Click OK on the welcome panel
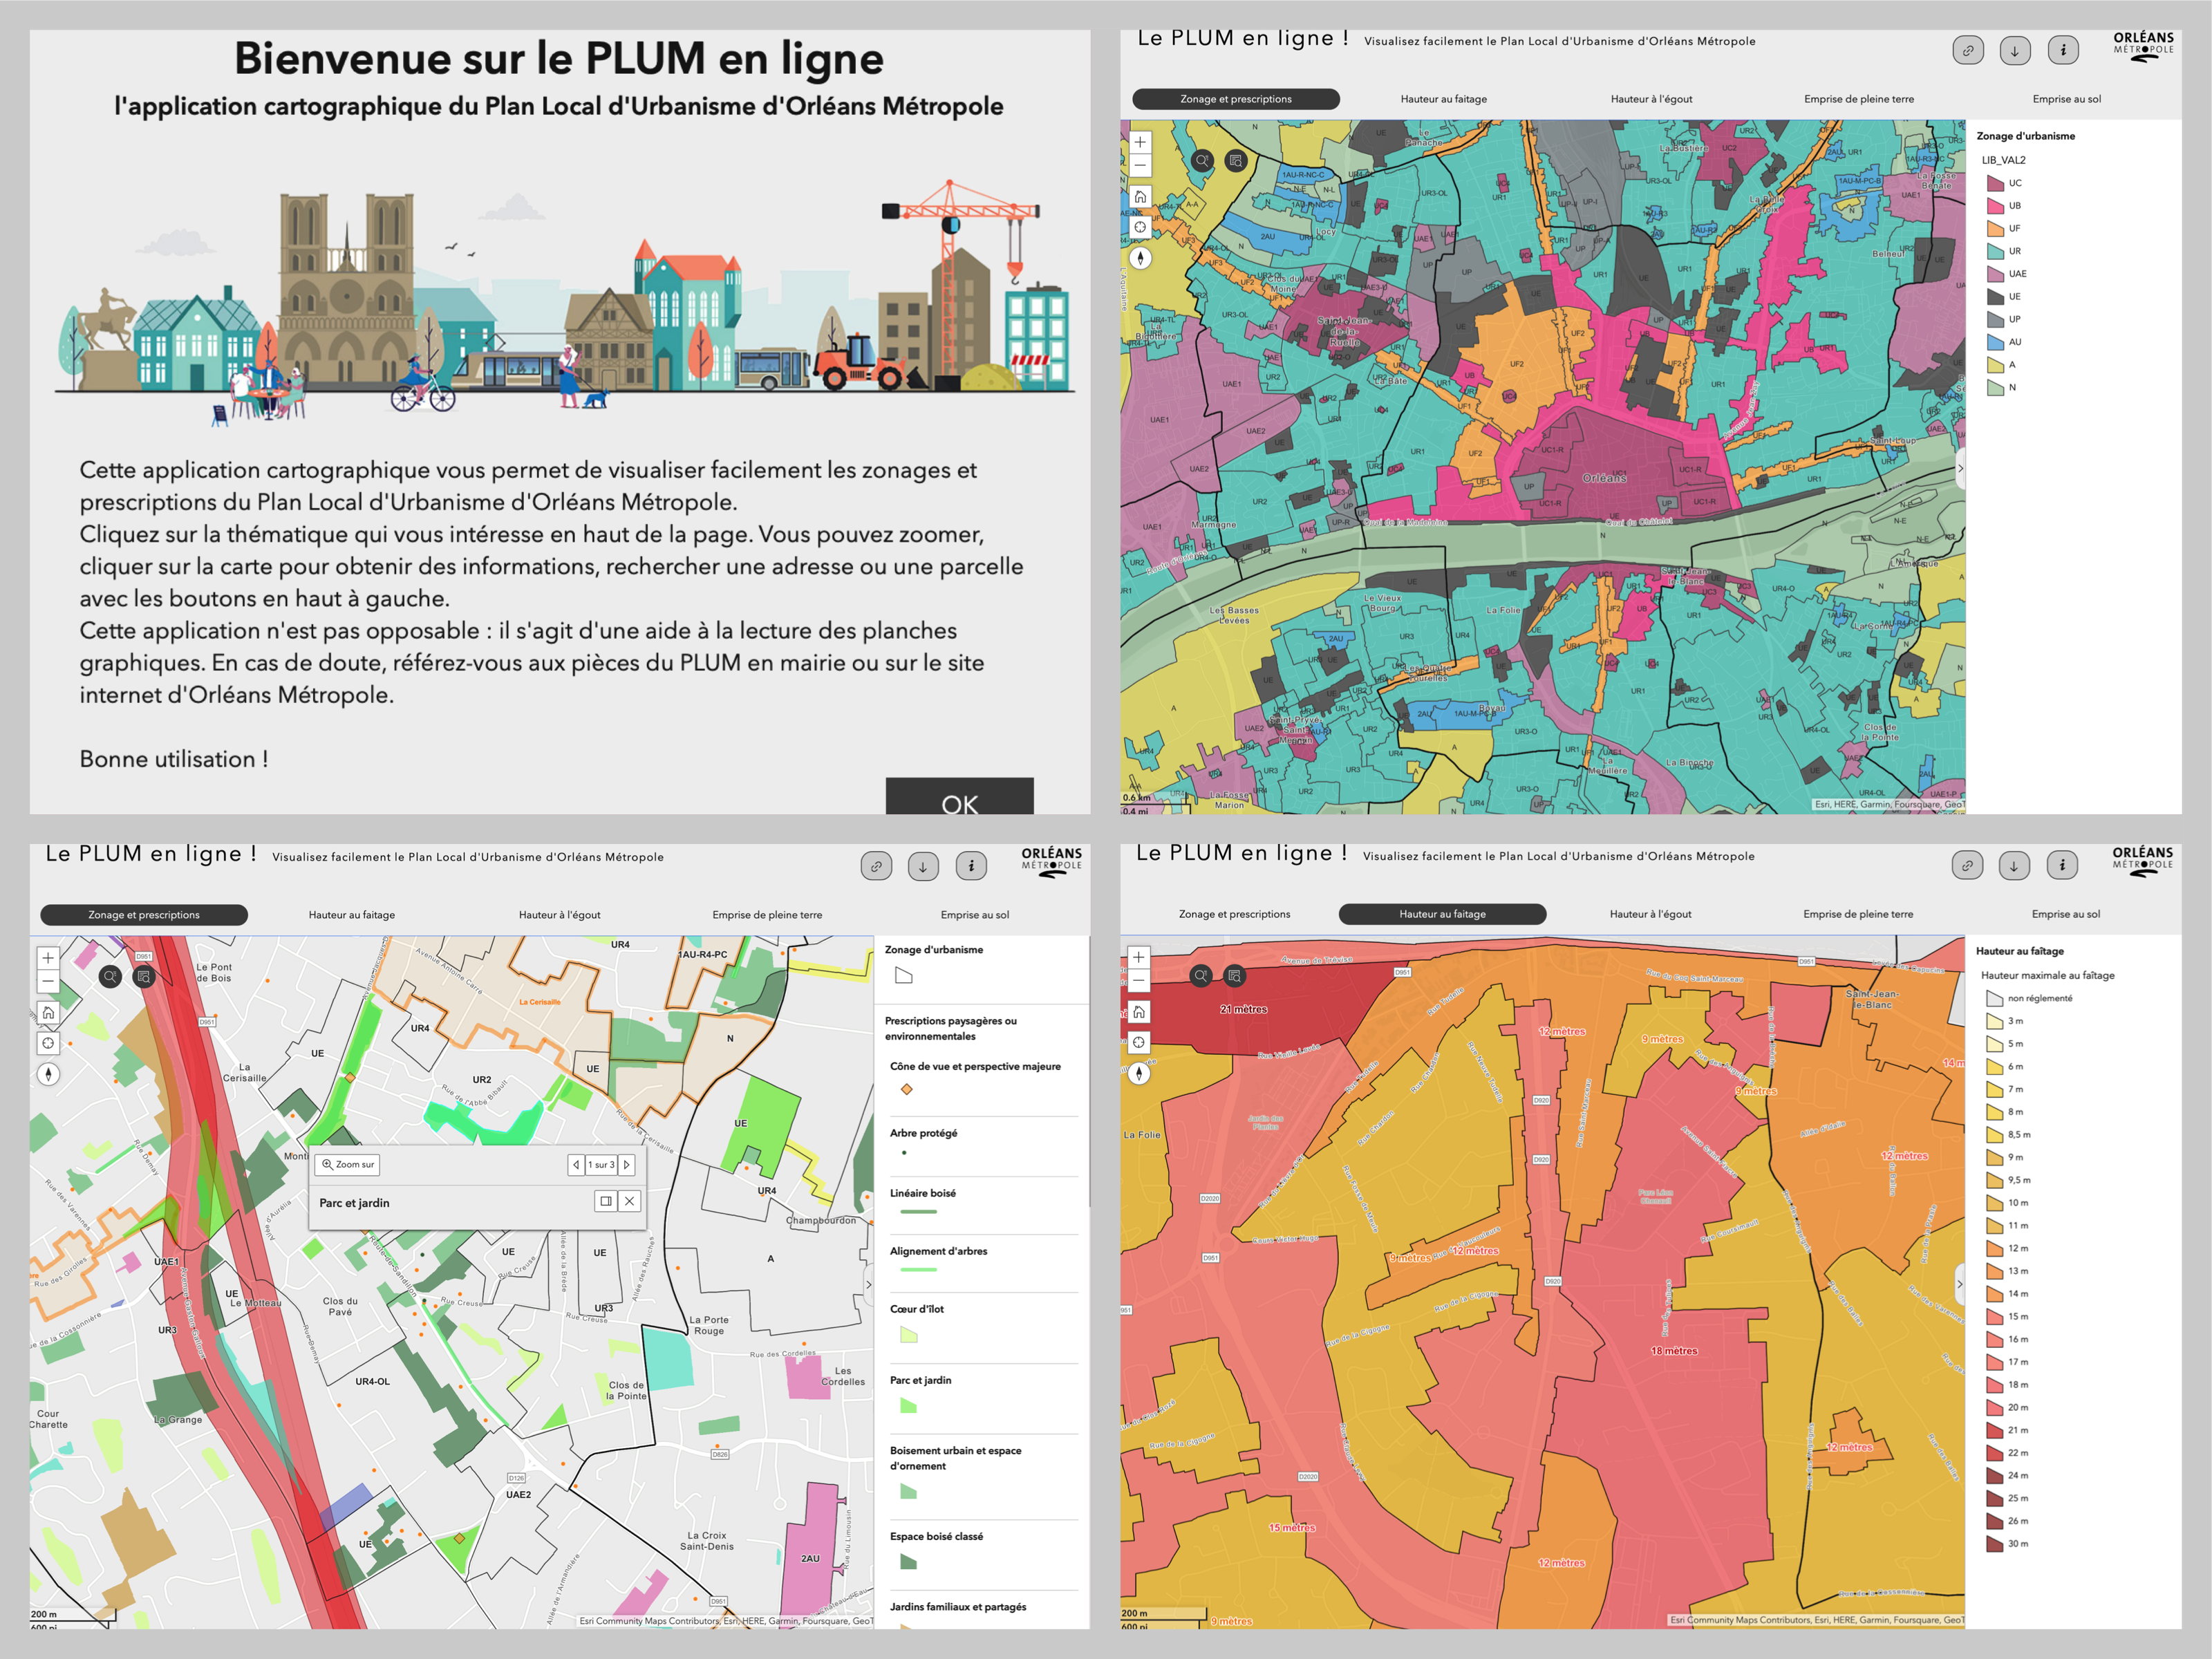Screen dimensions: 2212x1659 point(959,797)
